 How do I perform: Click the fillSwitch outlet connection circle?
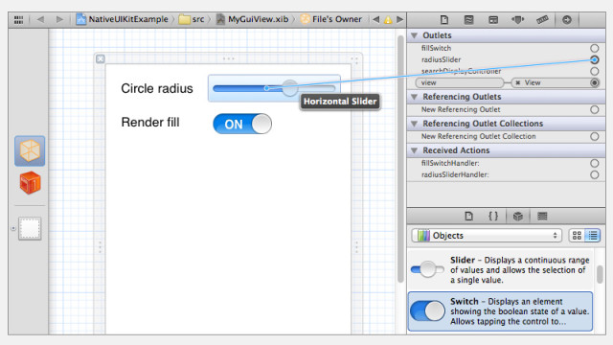click(x=594, y=48)
